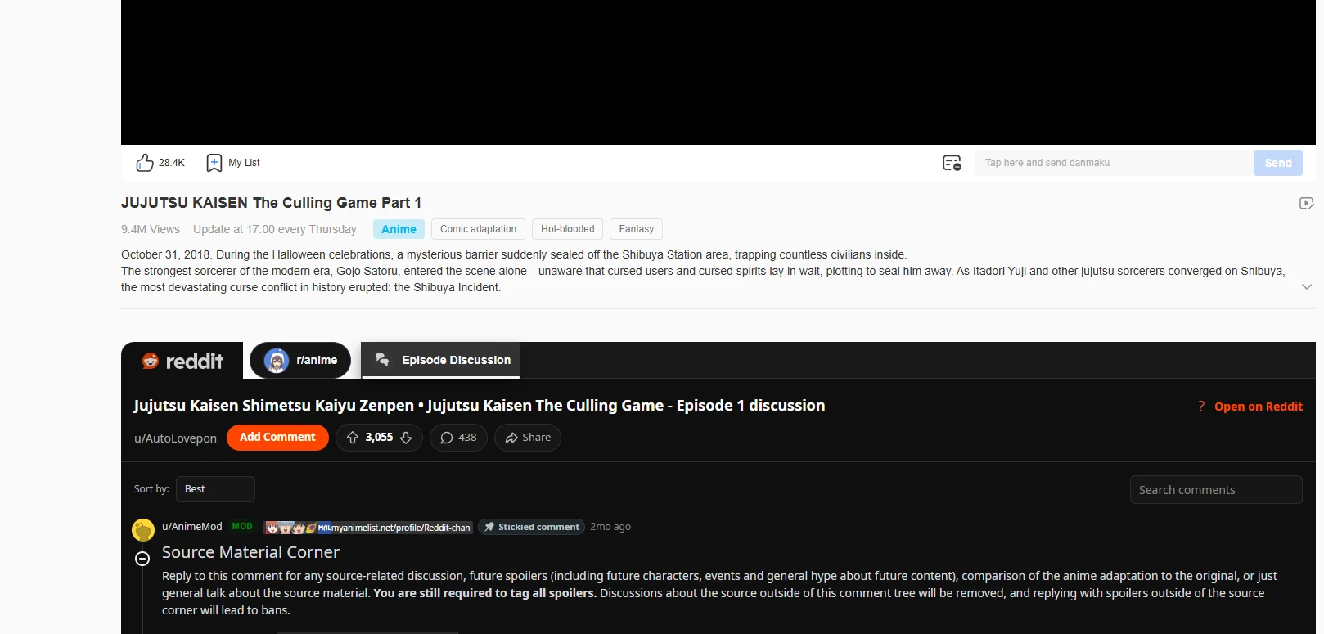This screenshot has width=1324, height=634.
Task: Click the video player area
Action: click(718, 72)
